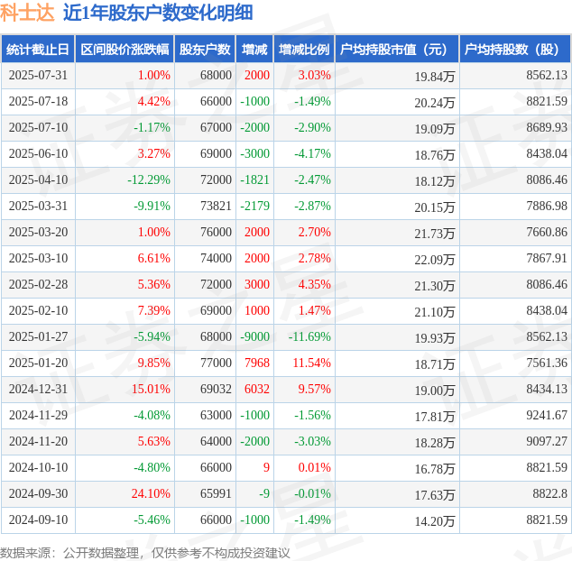This screenshot has width=572, height=561.
Task: Click the date cell 2025-01-27
Action: coord(38,336)
